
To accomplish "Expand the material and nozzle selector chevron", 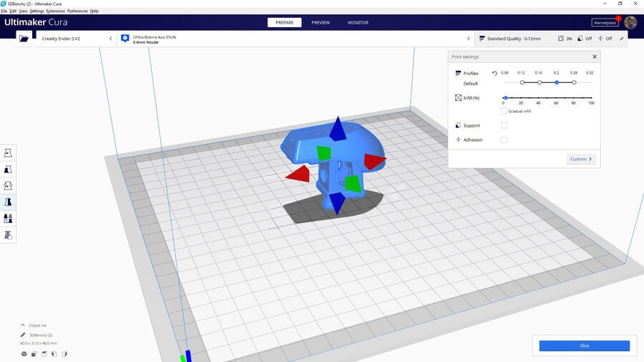I will [469, 39].
